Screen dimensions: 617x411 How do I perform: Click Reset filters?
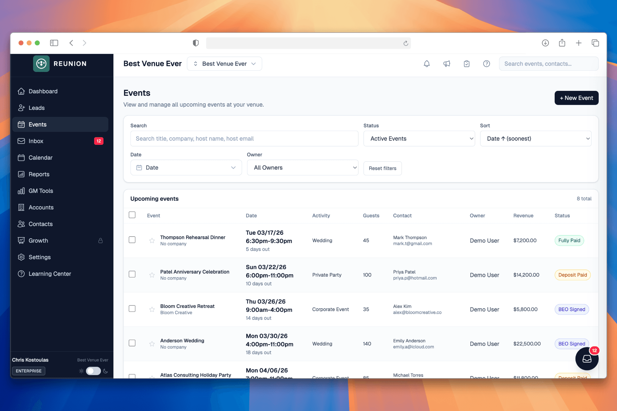click(x=382, y=168)
